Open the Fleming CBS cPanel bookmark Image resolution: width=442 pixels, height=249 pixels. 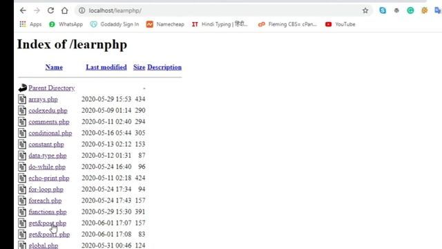click(x=287, y=24)
